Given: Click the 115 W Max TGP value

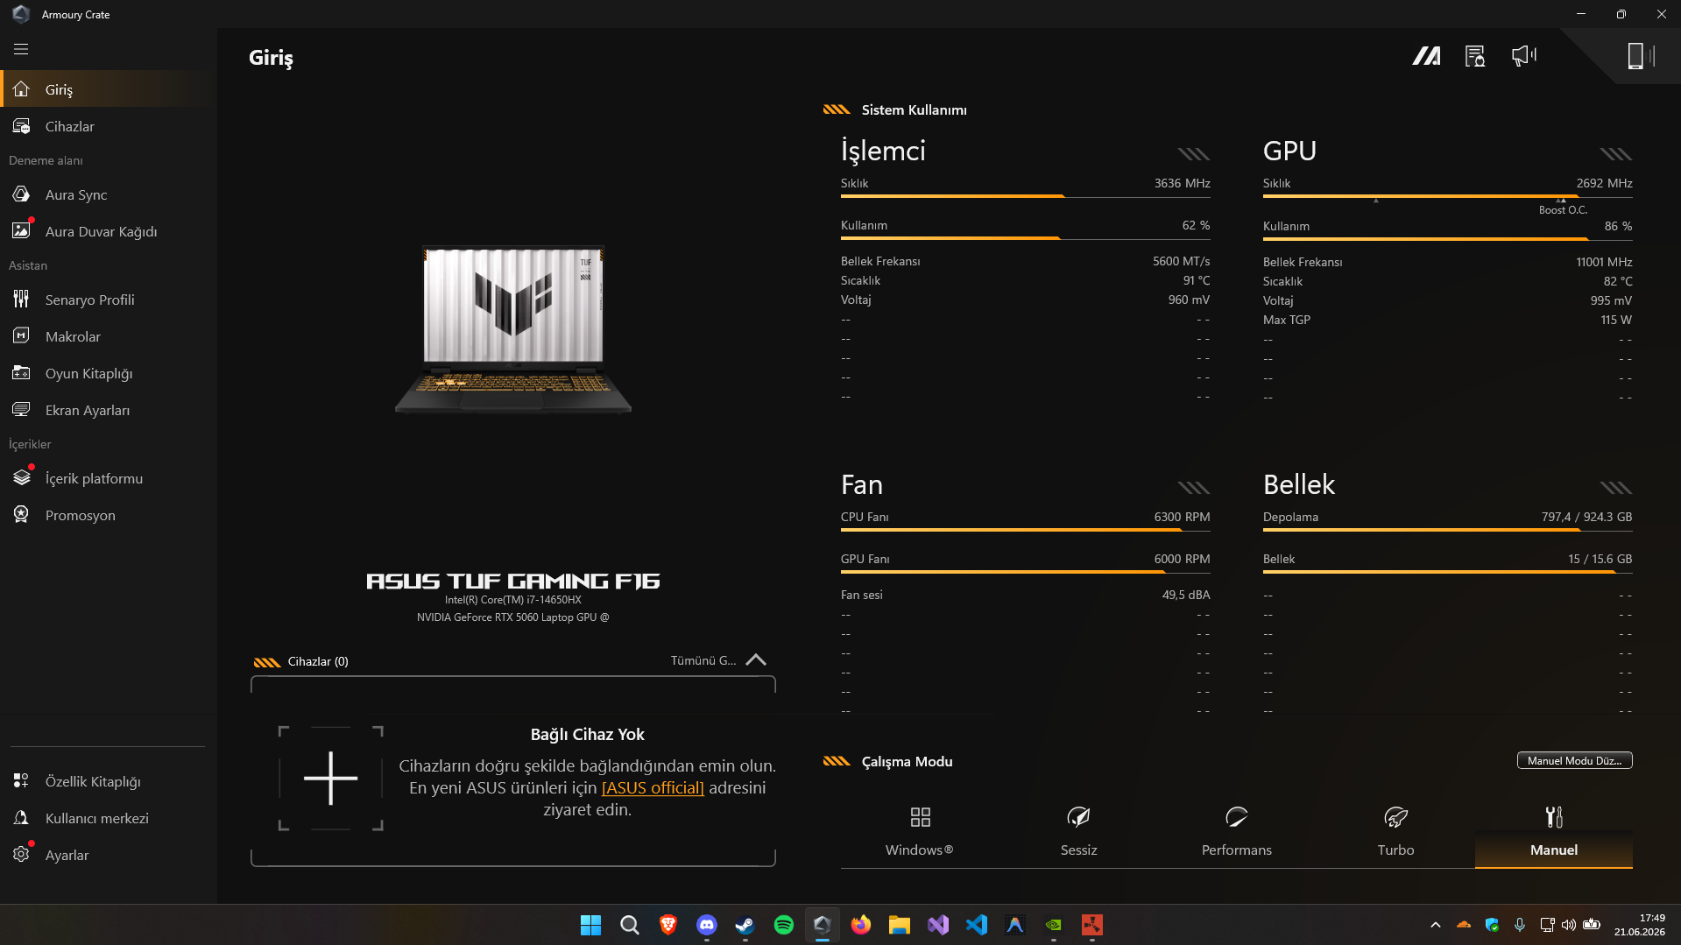Looking at the screenshot, I should point(1616,320).
